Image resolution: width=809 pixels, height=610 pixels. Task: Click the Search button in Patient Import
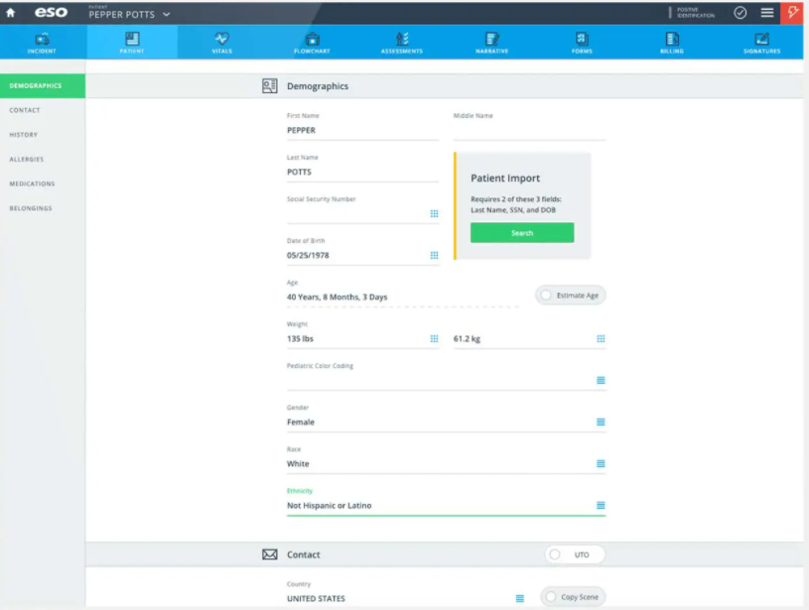point(522,232)
